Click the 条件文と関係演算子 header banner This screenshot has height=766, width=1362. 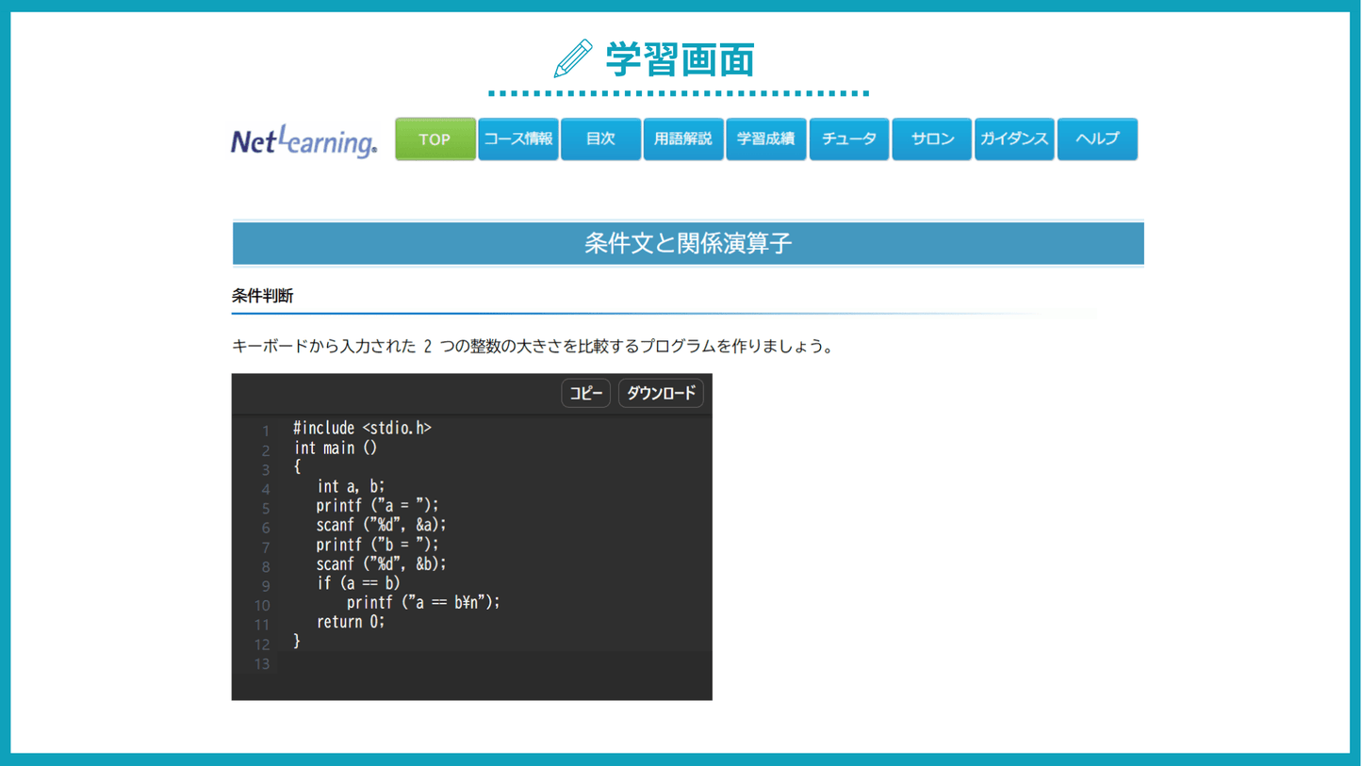(x=688, y=244)
